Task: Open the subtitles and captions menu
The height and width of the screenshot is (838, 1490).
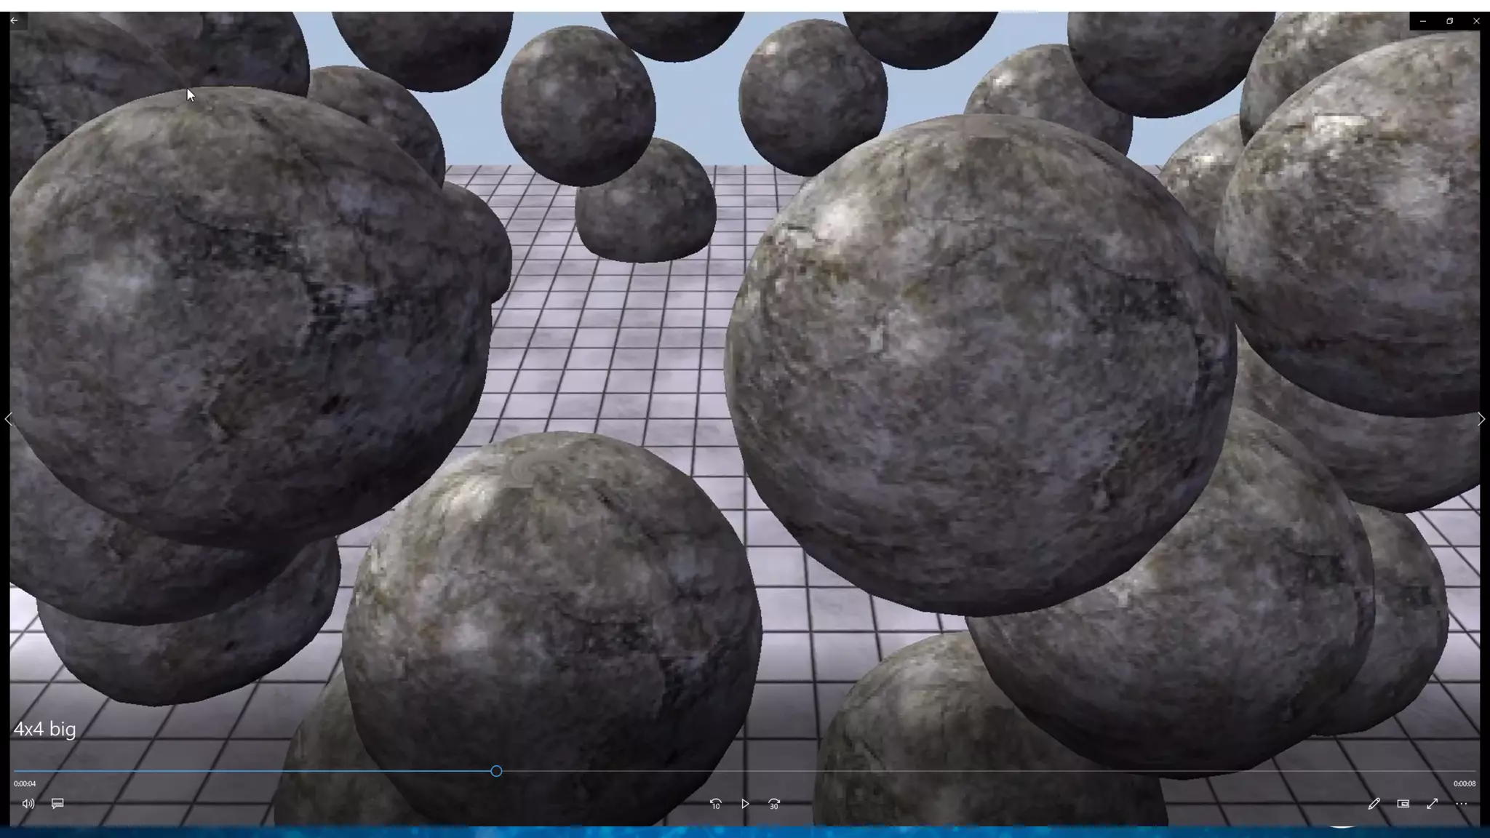Action: click(x=57, y=804)
